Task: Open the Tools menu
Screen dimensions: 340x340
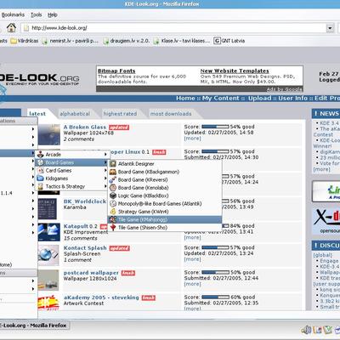Action: 37,14
